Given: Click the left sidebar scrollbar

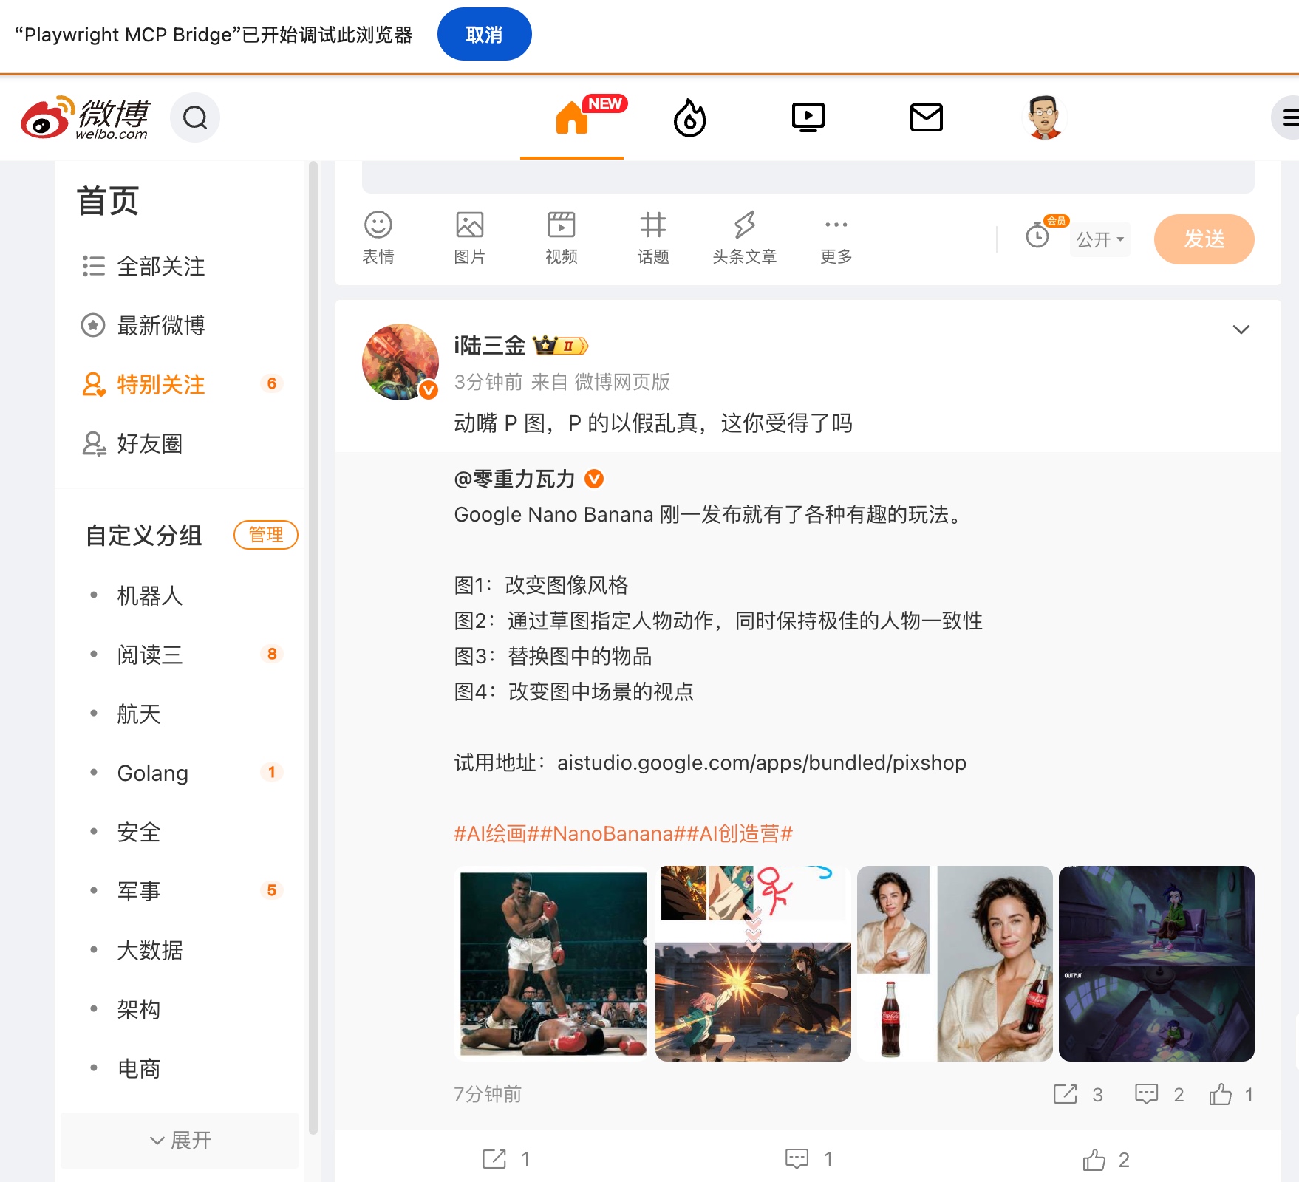Looking at the screenshot, I should [313, 648].
